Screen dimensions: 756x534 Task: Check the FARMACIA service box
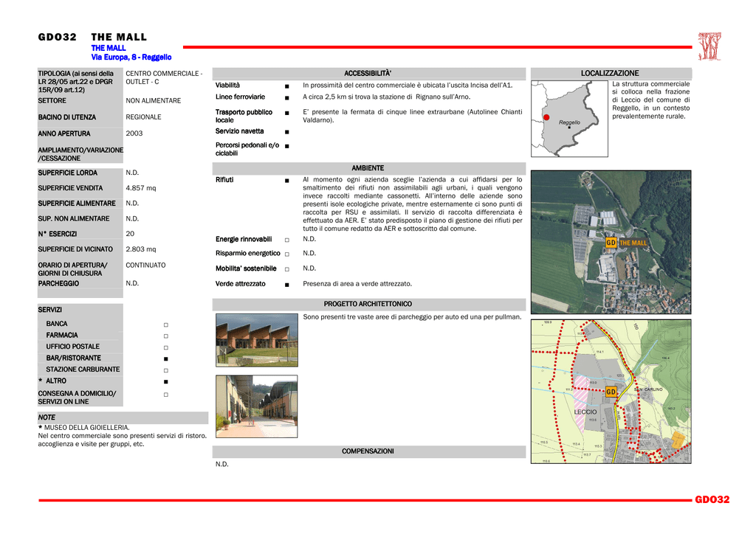(166, 336)
